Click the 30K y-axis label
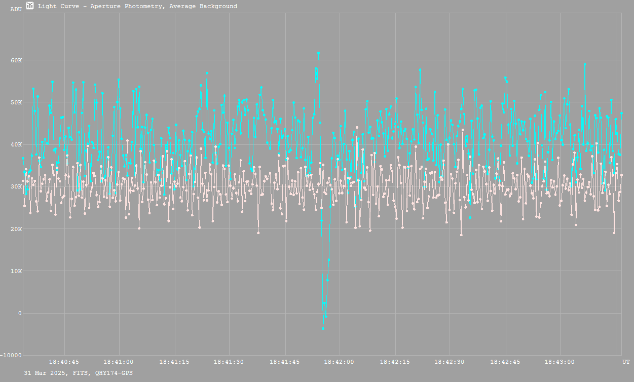Viewport: 634px width, 382px height. pos(16,186)
